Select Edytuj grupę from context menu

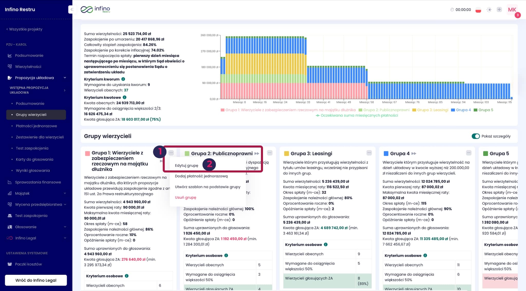(186, 166)
